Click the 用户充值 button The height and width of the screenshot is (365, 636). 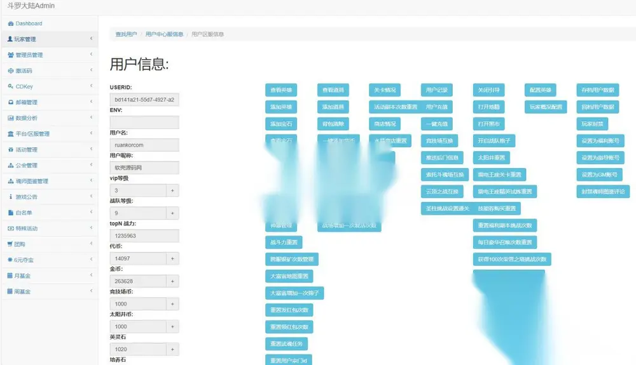tap(437, 107)
